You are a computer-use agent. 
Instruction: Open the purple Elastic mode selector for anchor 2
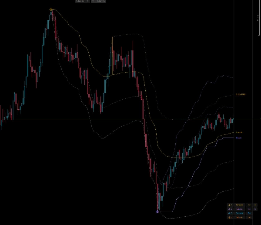(240, 209)
